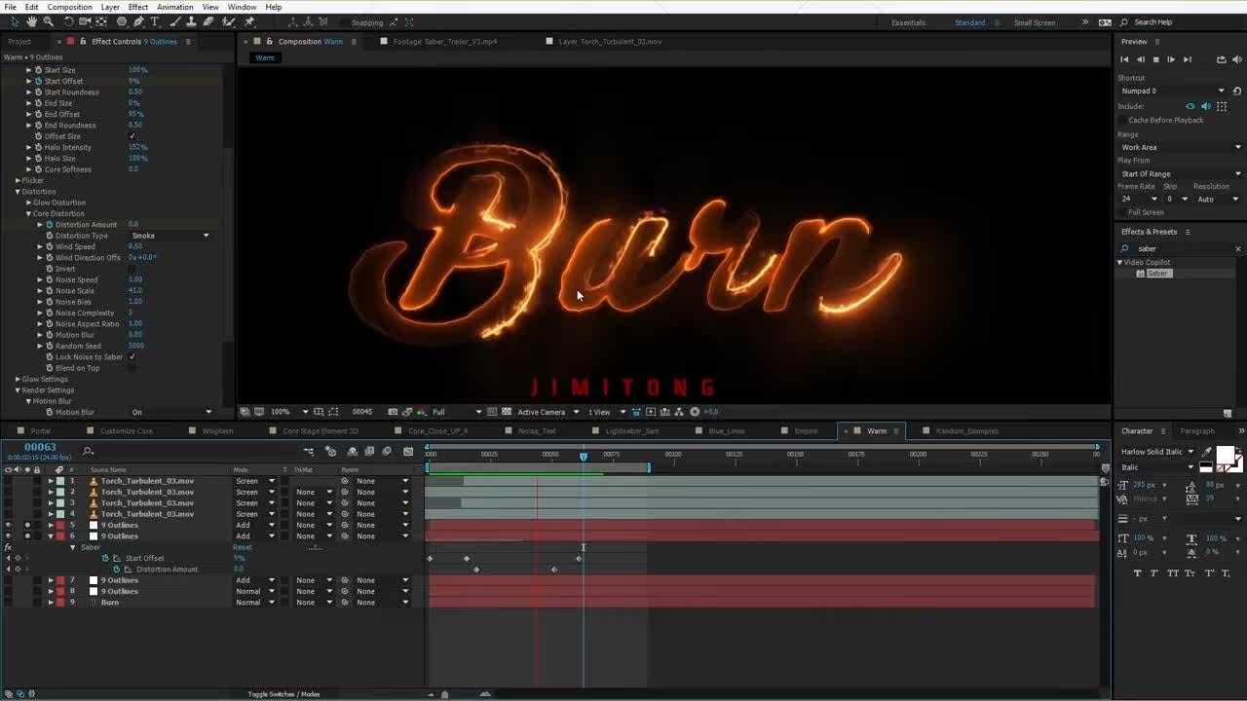The width and height of the screenshot is (1247, 701).
Task: Enable motion blur switch for the timeline
Action: (x=387, y=451)
